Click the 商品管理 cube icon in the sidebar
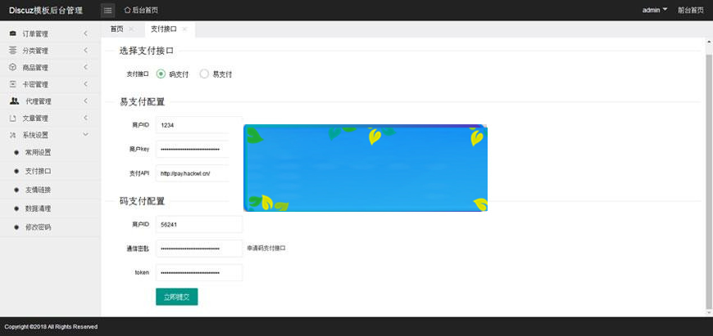The width and height of the screenshot is (713, 336). [13, 67]
